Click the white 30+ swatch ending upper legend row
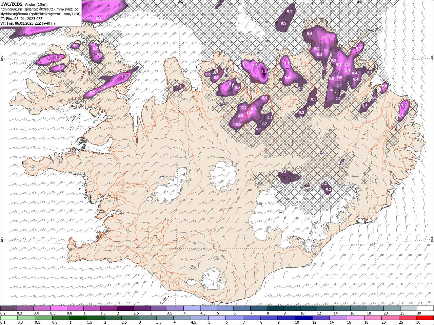The height and width of the screenshot is (325, 434). click(x=426, y=308)
